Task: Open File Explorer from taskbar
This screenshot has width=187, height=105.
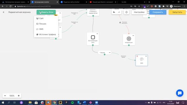Action: [30, 102]
